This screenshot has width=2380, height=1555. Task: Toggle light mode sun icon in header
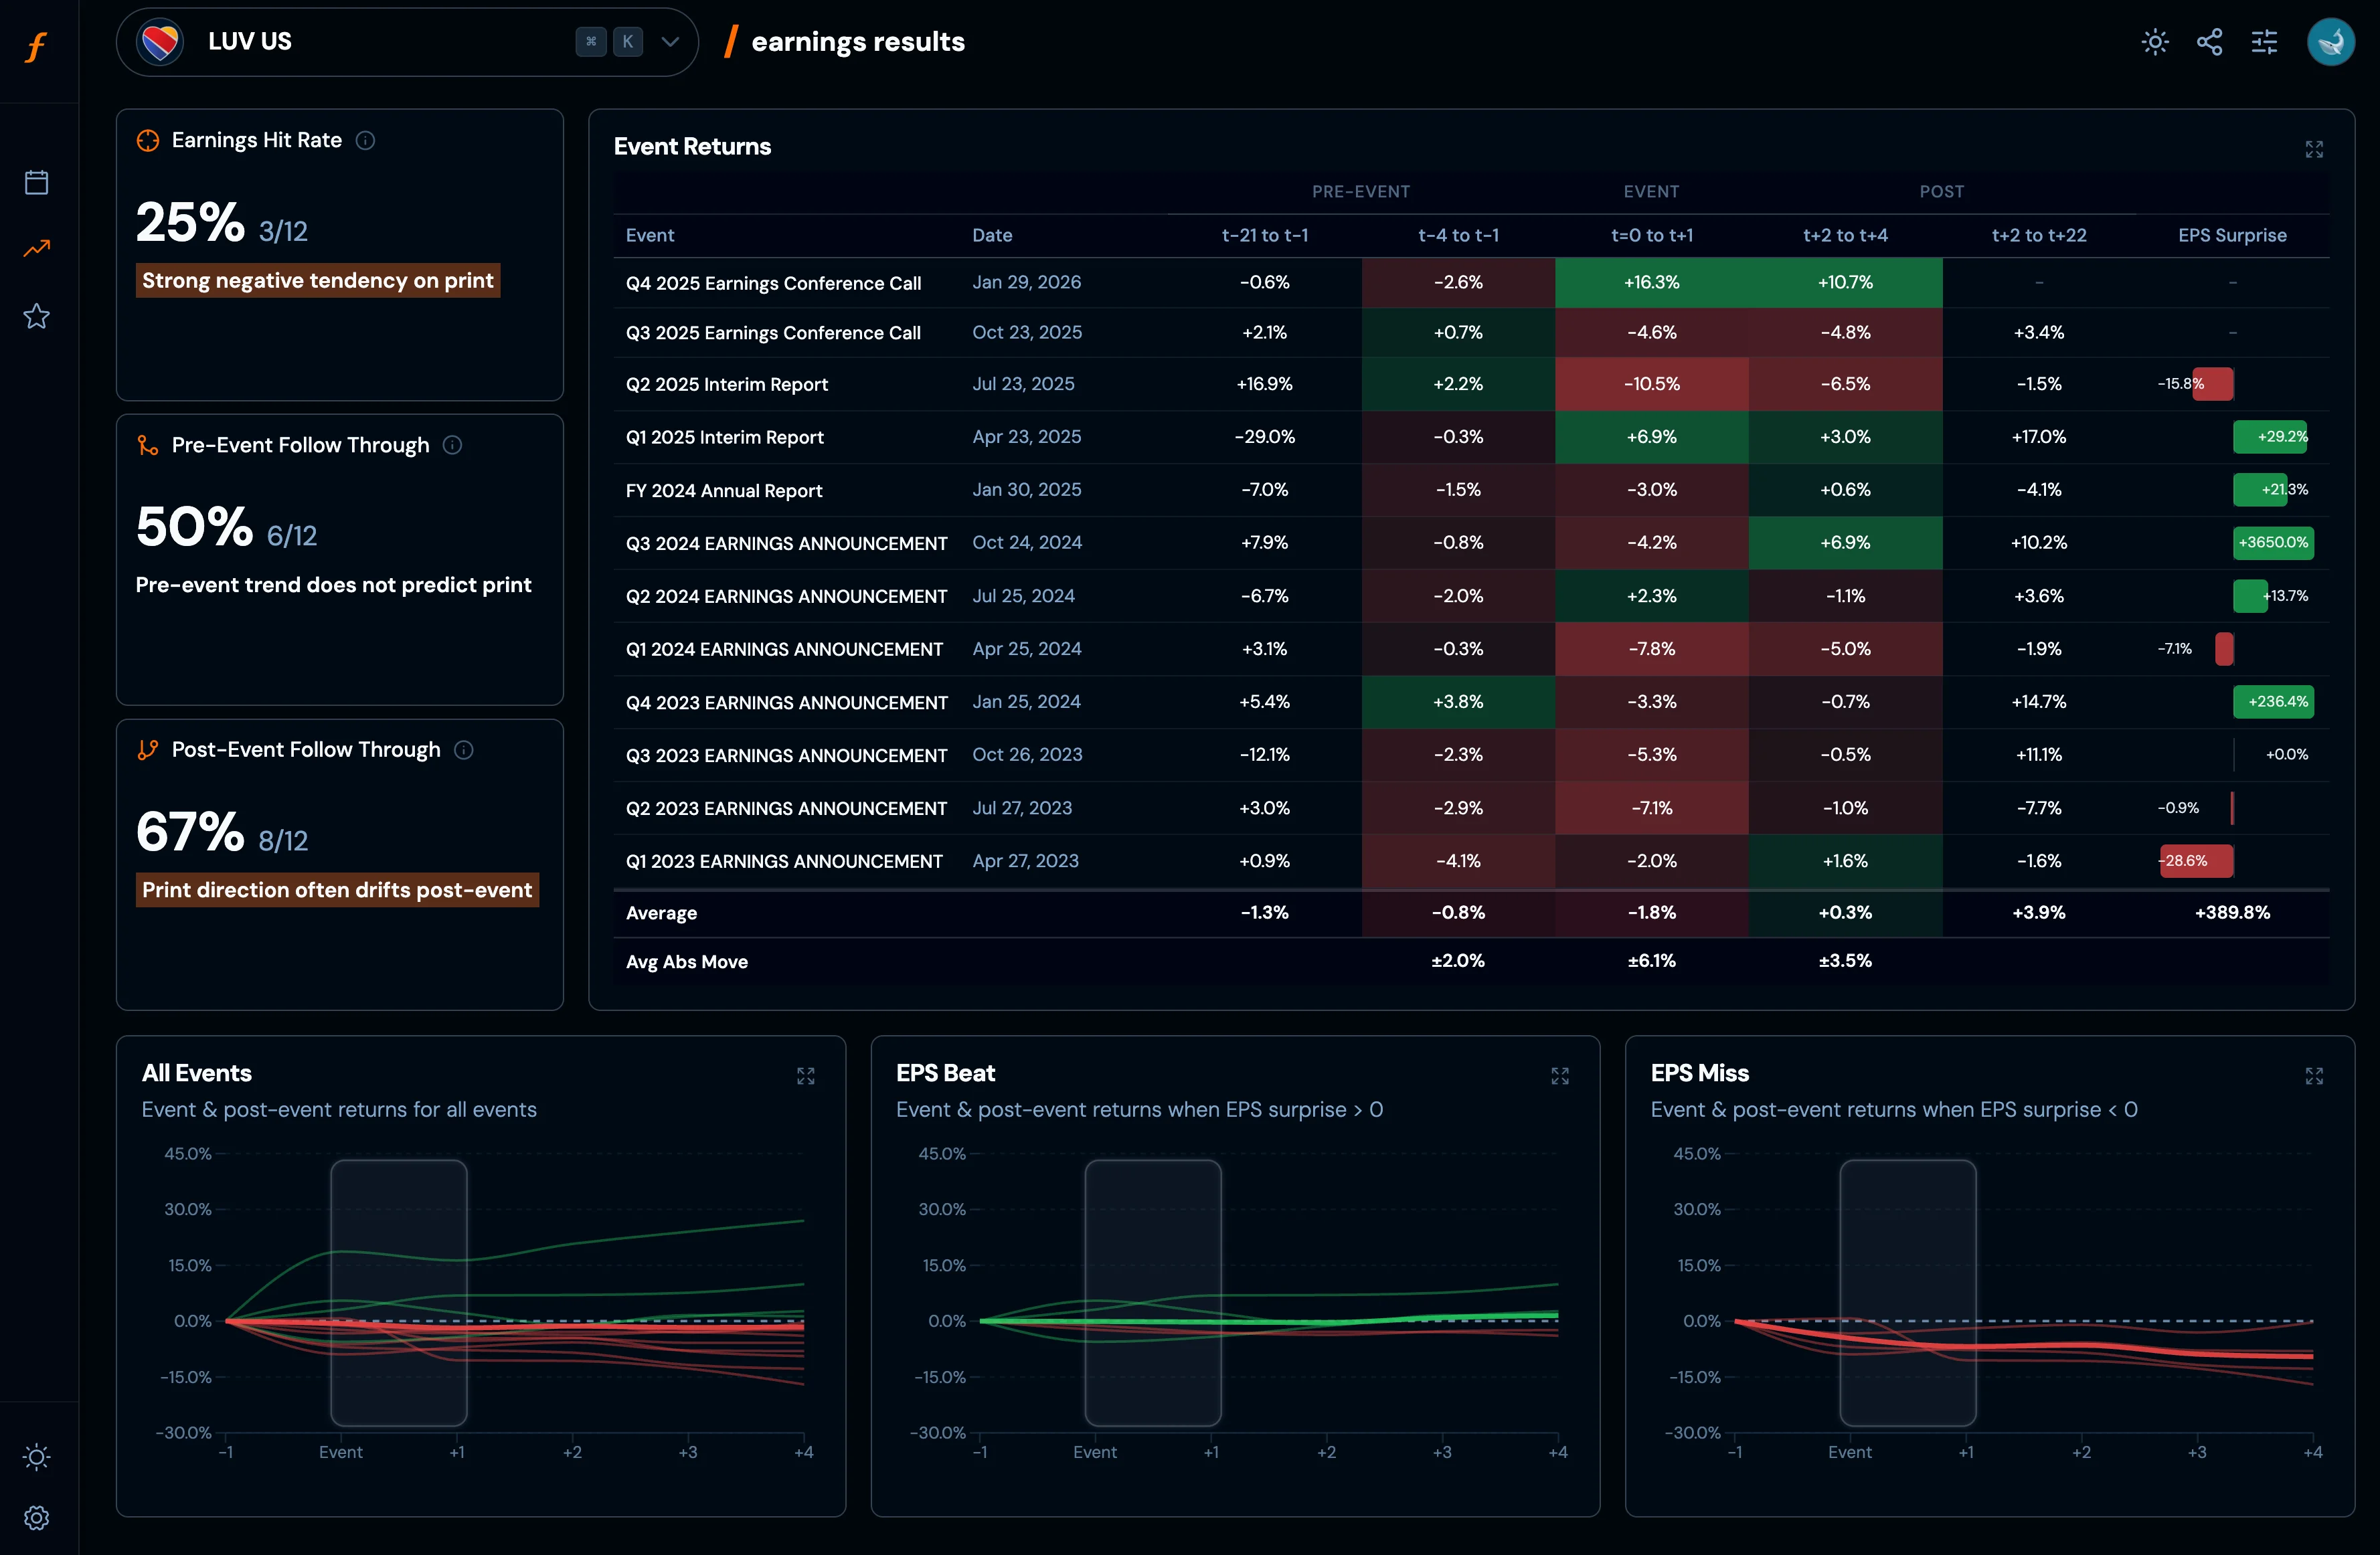(2155, 42)
